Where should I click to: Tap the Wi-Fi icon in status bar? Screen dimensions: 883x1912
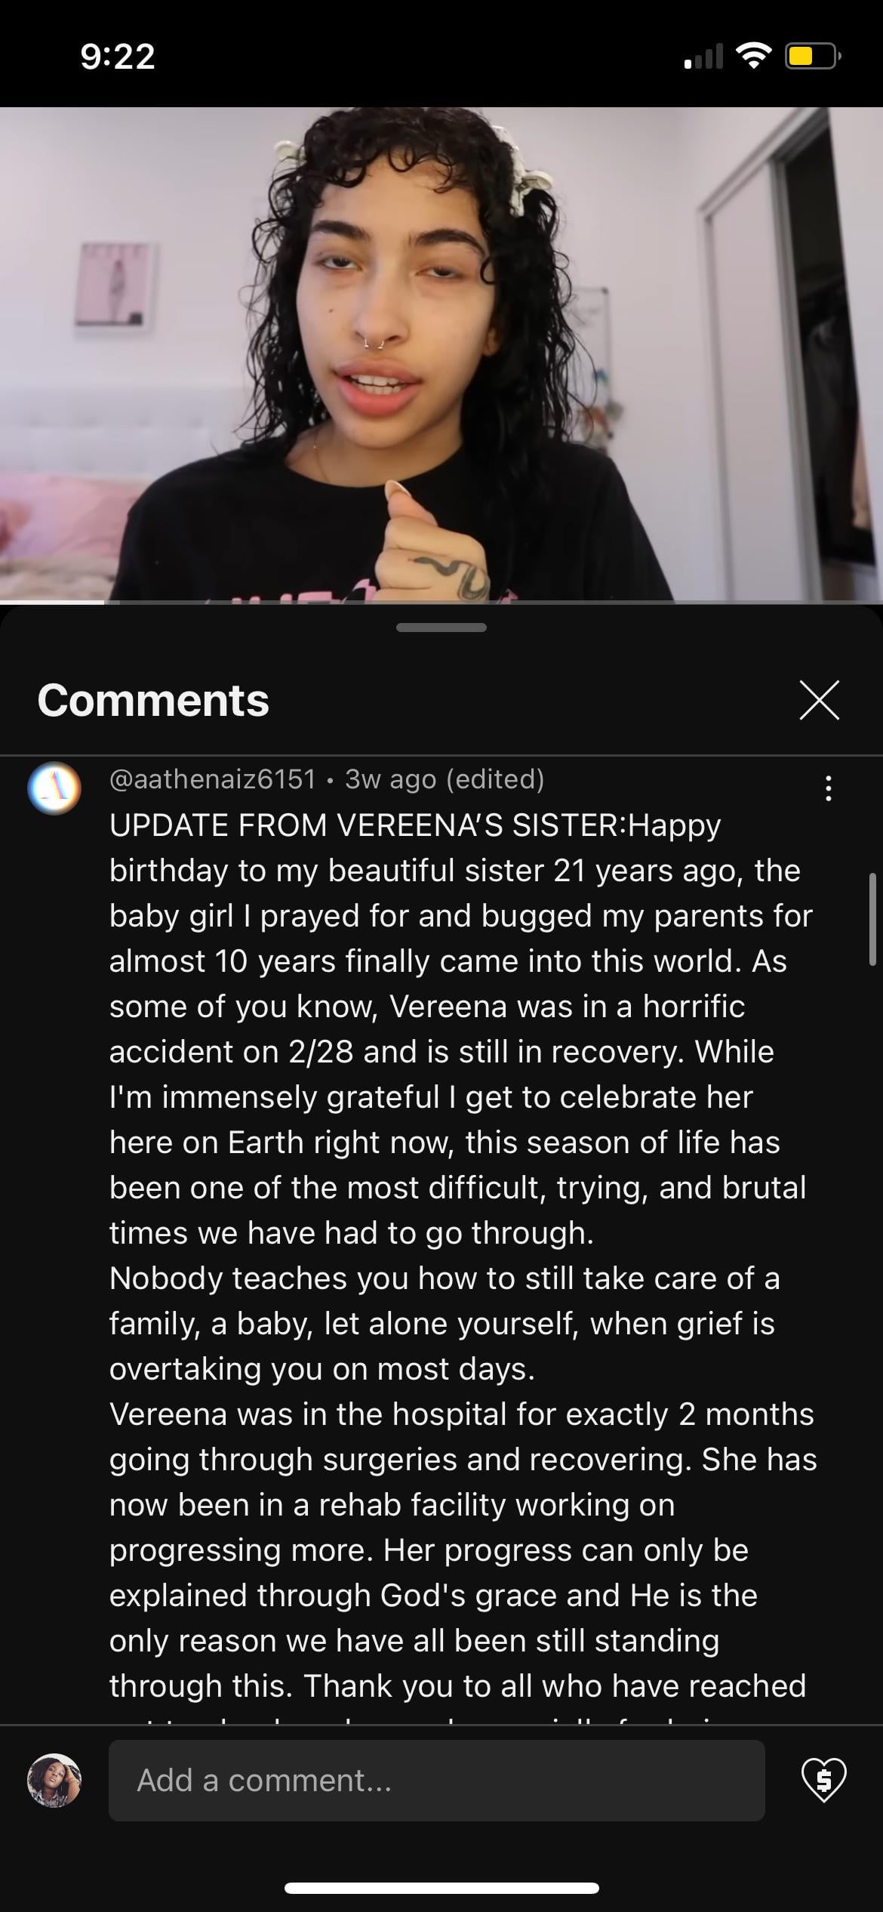[753, 55]
